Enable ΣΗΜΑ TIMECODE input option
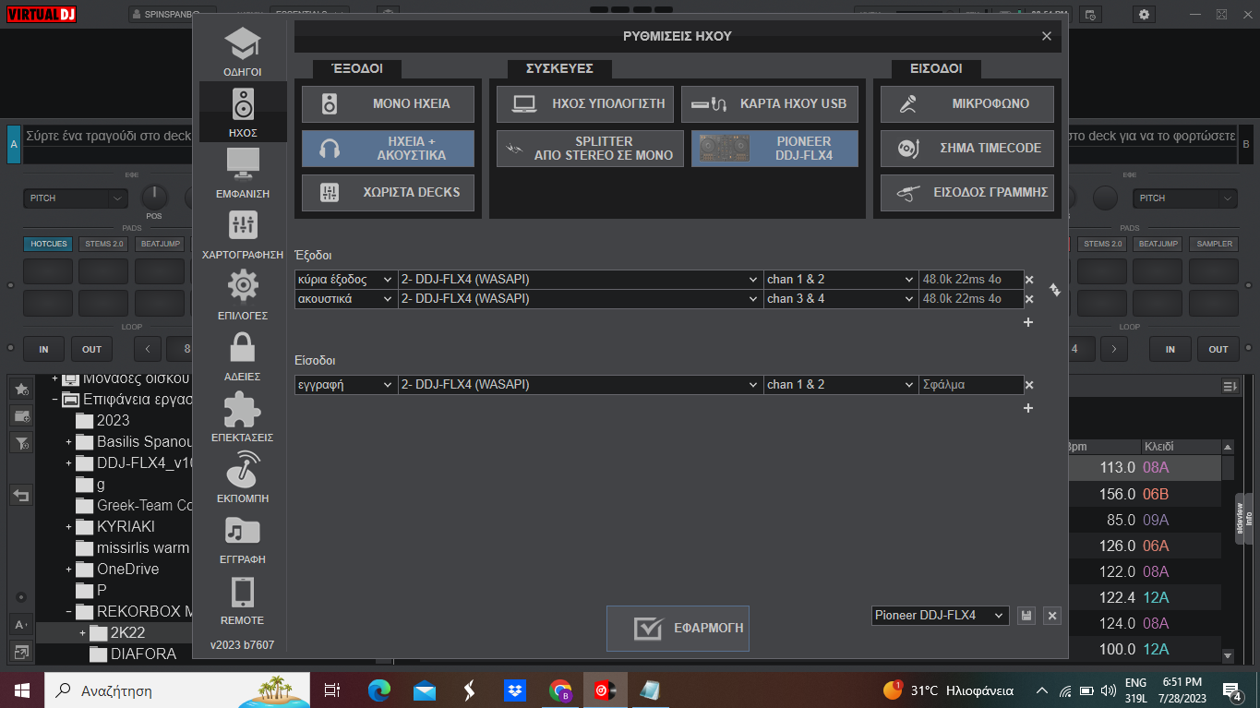Viewport: 1260px width, 708px height. click(x=966, y=148)
